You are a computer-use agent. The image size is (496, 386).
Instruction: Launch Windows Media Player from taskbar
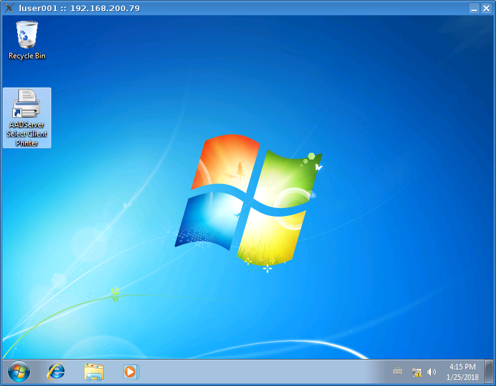[131, 371]
